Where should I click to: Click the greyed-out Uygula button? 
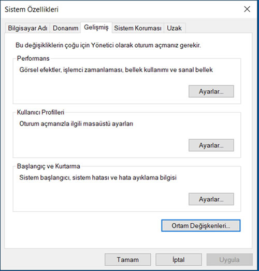tap(229, 260)
